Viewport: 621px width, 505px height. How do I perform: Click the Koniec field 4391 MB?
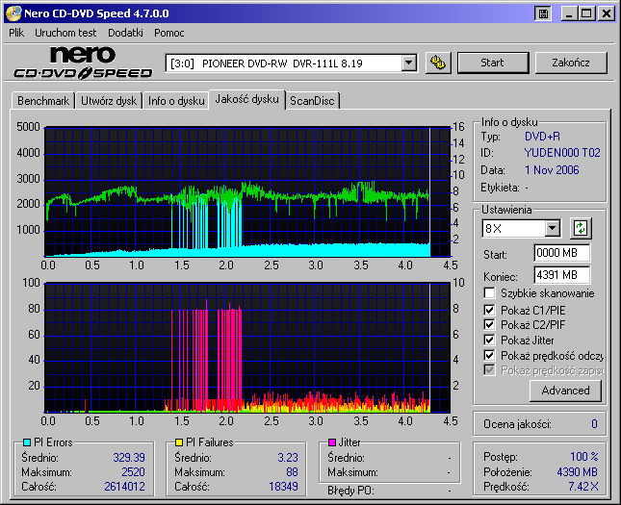[562, 275]
